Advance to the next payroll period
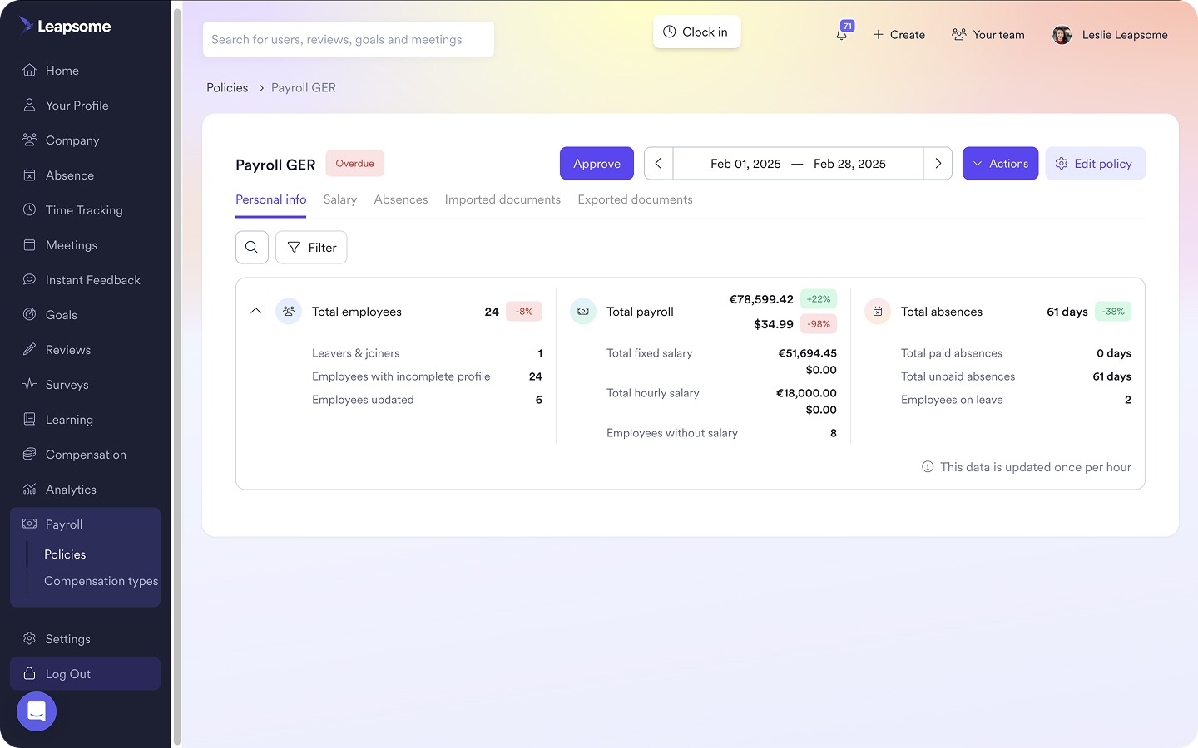1198x748 pixels. [x=938, y=163]
